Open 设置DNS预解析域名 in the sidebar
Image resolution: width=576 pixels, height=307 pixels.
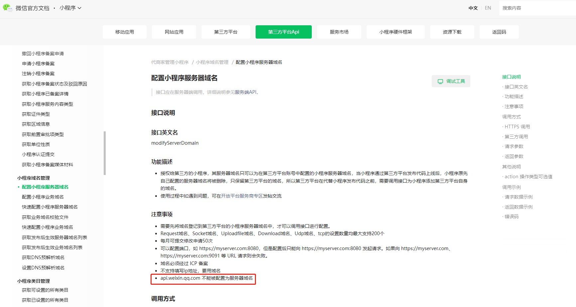[43, 268]
